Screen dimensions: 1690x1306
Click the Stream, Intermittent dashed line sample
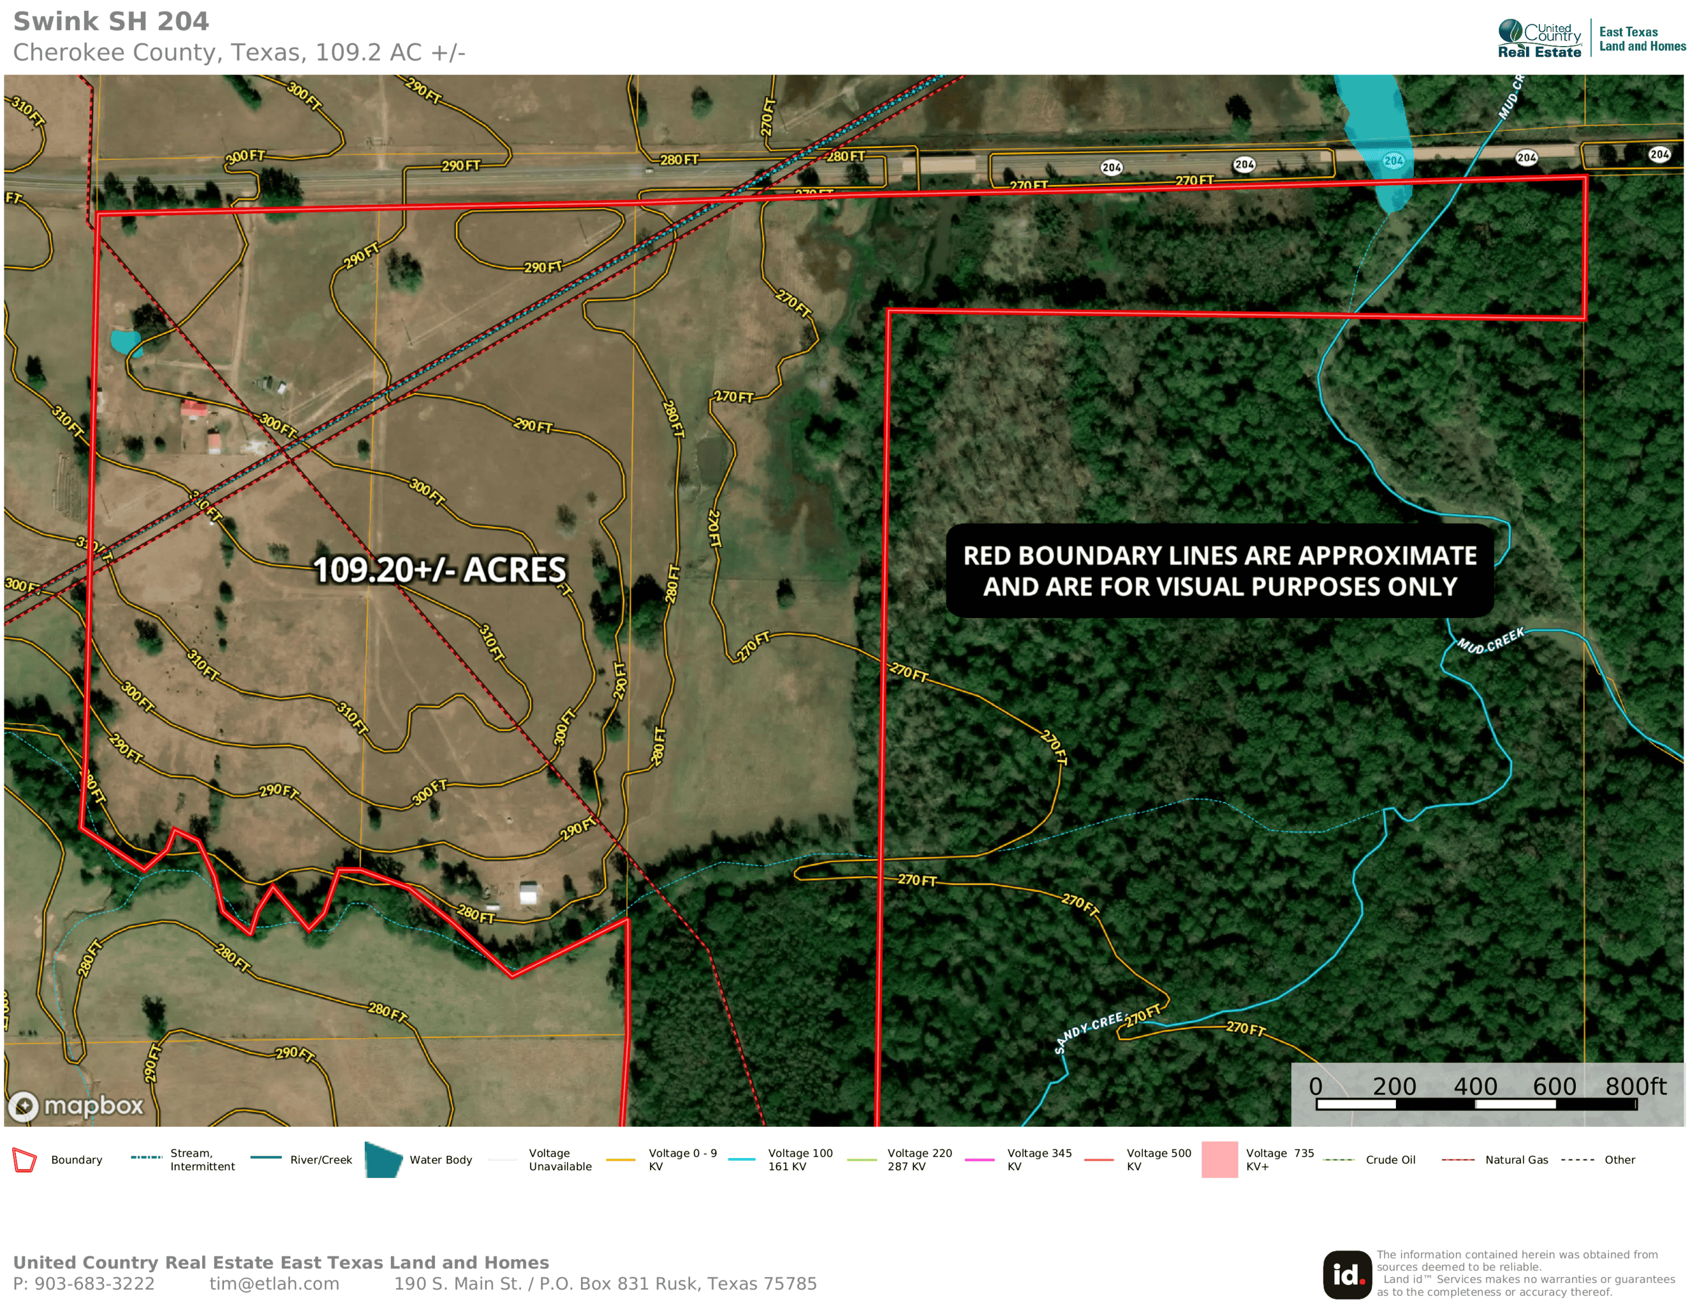(146, 1157)
